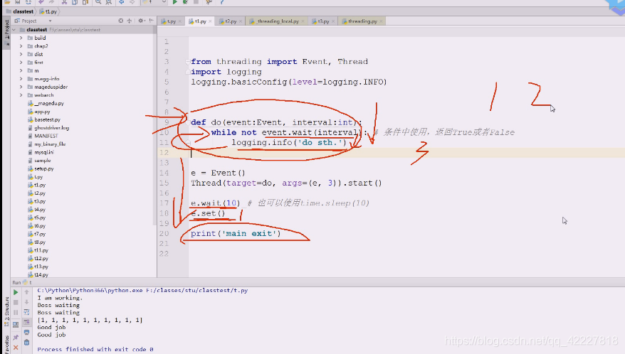Toggle the 1: Project side tool tab

(x=6, y=32)
